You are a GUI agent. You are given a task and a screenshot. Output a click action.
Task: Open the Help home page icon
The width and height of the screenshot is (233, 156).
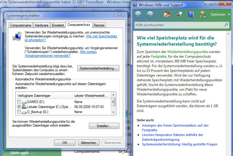point(167,14)
